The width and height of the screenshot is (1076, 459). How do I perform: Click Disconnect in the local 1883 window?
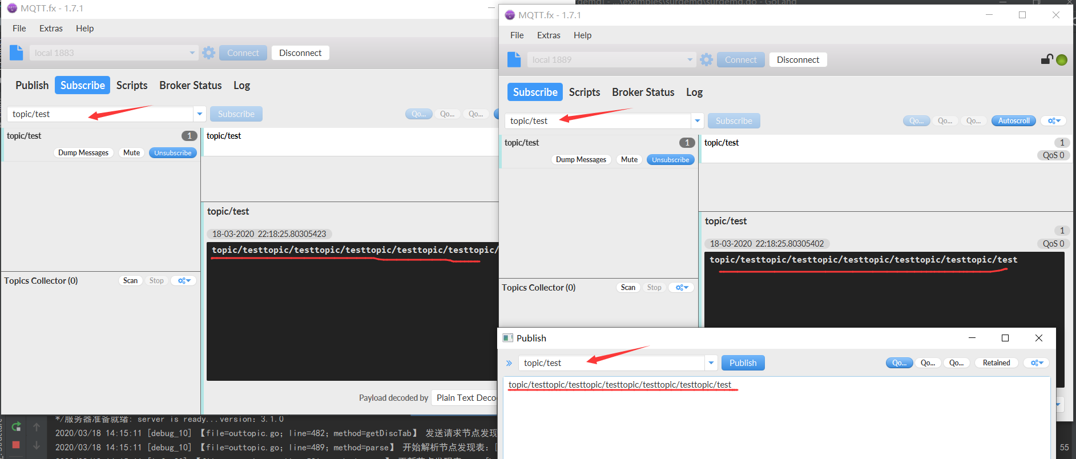tap(300, 53)
